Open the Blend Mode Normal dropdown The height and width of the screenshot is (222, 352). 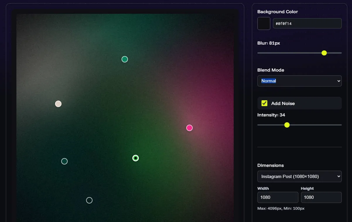300,81
